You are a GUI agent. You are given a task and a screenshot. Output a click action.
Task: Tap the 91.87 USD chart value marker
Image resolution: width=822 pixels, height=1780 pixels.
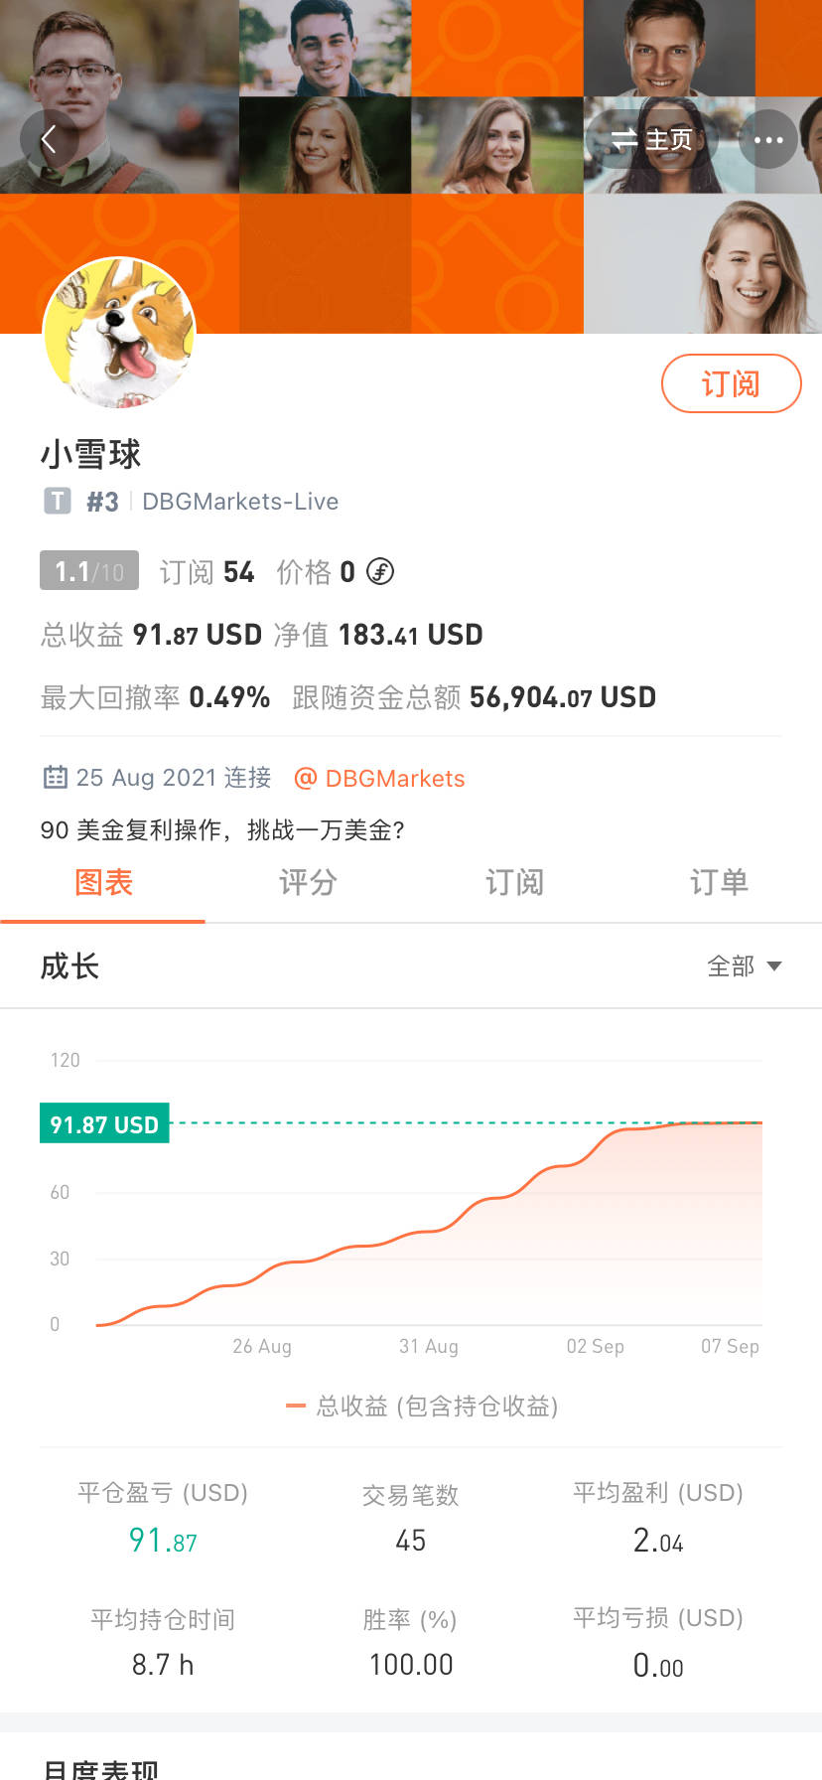(104, 1123)
